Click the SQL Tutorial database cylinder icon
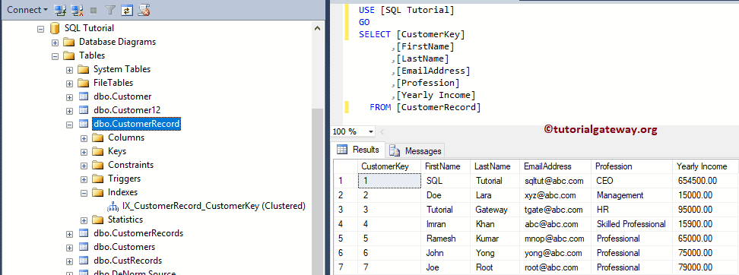The height and width of the screenshot is (275, 739). click(x=55, y=28)
